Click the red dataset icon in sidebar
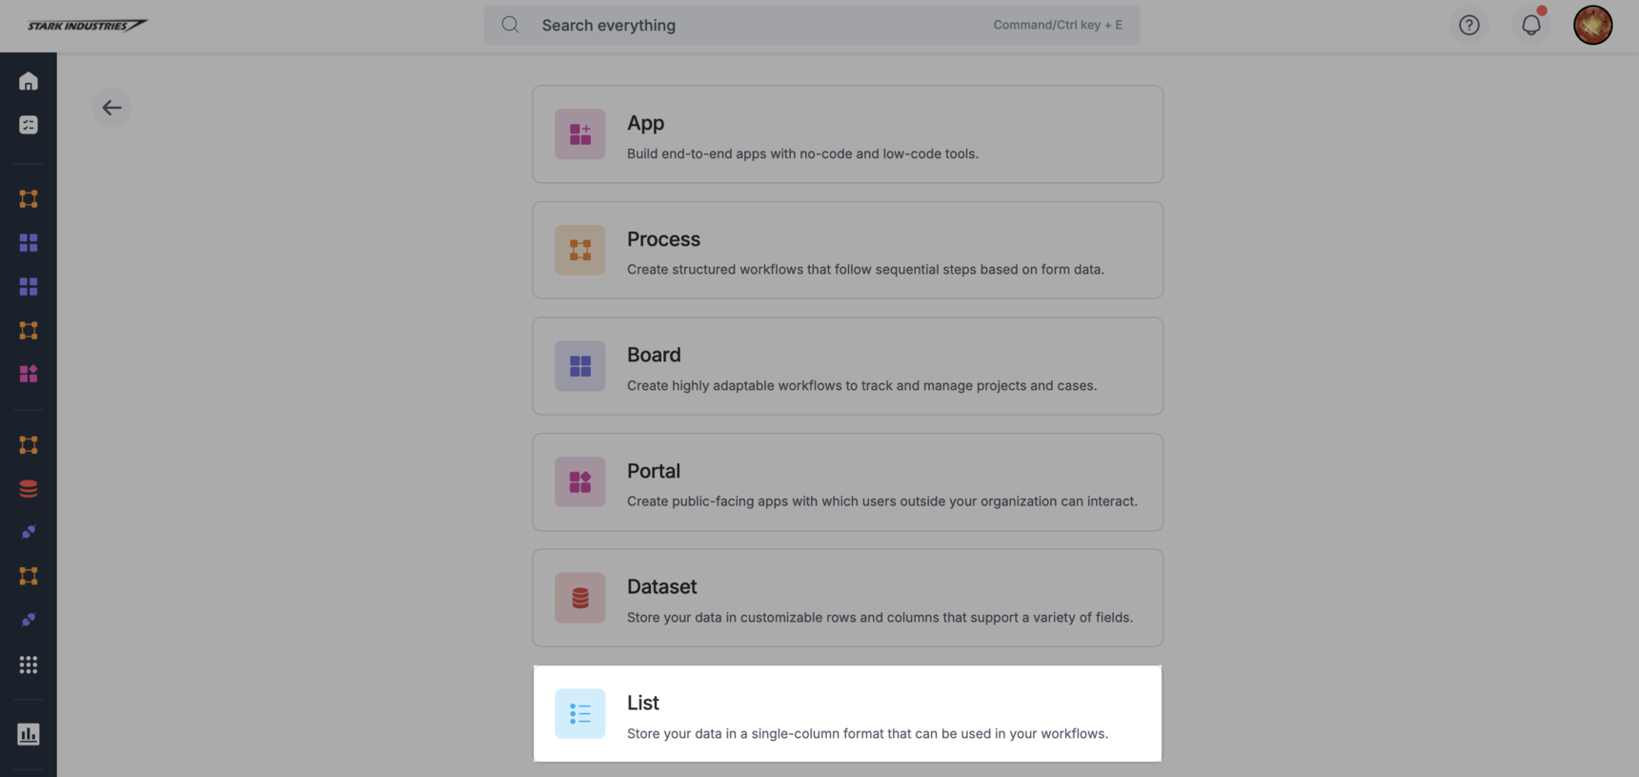 pos(29,489)
